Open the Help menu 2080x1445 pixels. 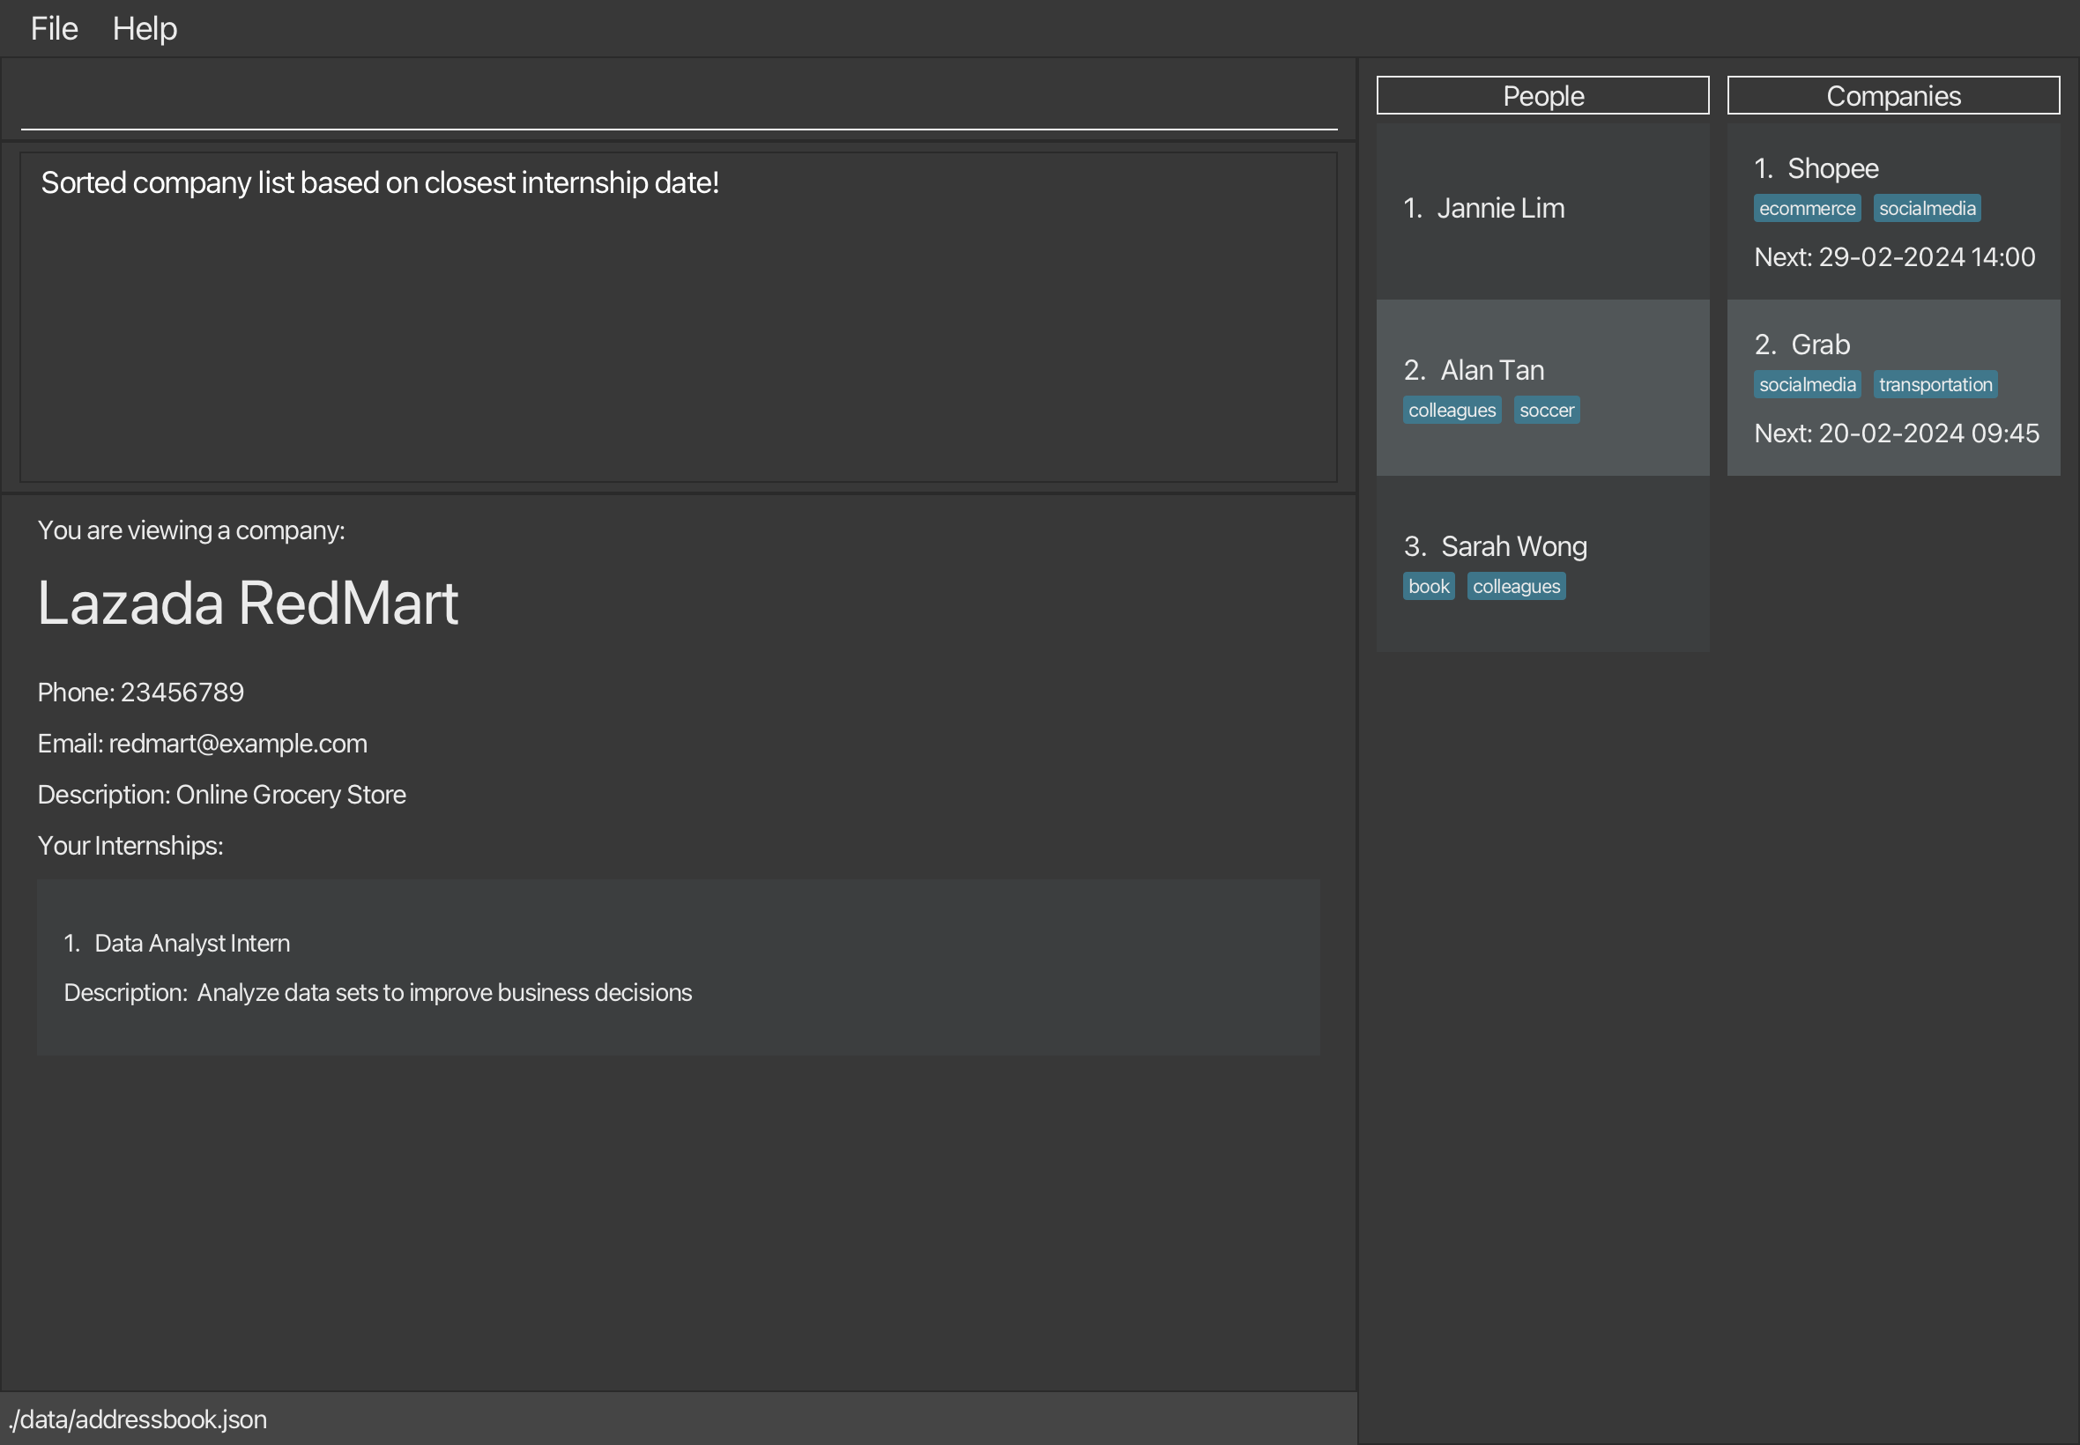(144, 29)
